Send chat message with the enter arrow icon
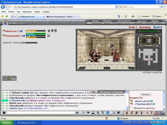Viewport: 167px width, 125px height. [77, 113]
